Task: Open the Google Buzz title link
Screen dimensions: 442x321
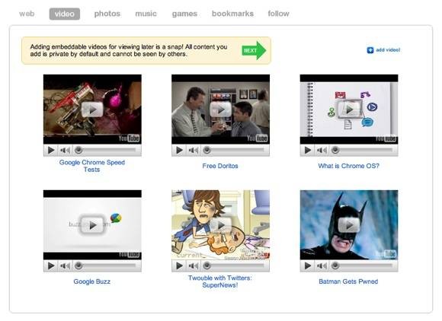Action: coord(92,281)
